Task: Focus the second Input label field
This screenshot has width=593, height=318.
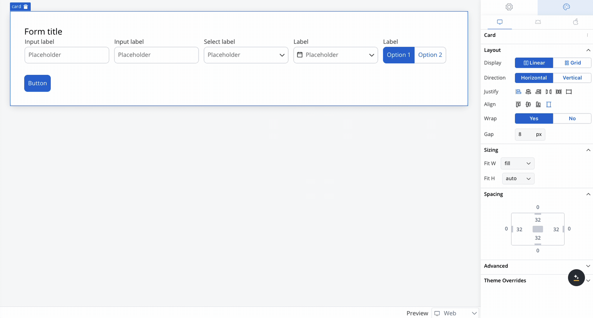Action: [156, 55]
